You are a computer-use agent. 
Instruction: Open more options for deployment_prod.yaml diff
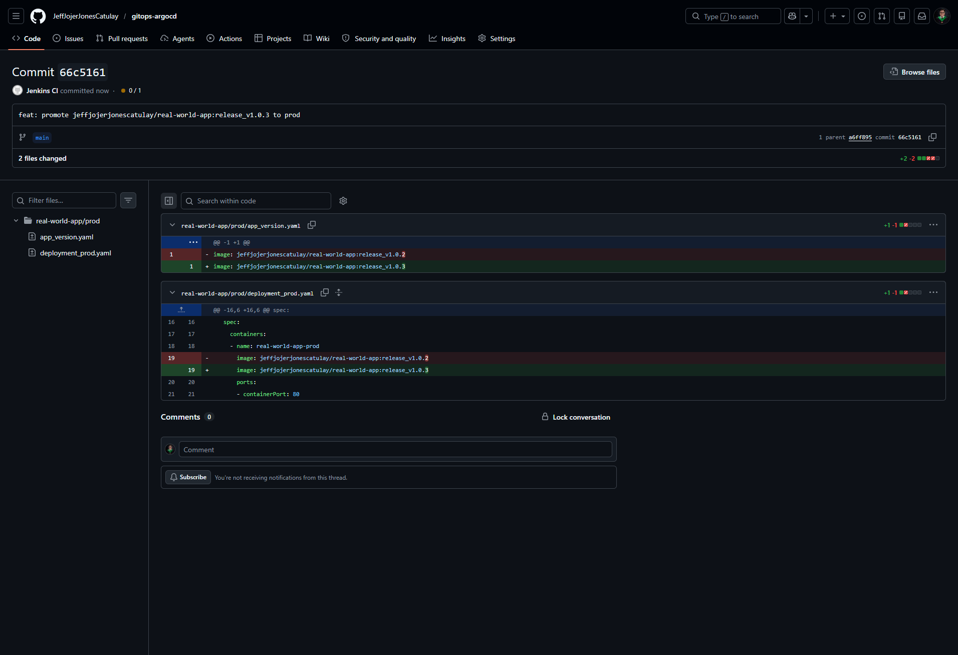[933, 292]
